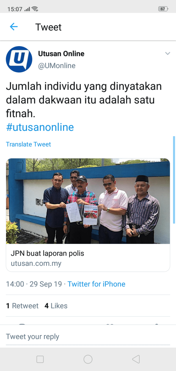This screenshot has height=371, width=176.
Task: Tap the Android home circle icon
Action: pyautogui.click(x=88, y=359)
